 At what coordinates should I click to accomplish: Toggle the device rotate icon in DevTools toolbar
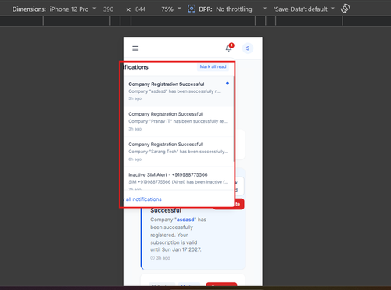(x=345, y=9)
